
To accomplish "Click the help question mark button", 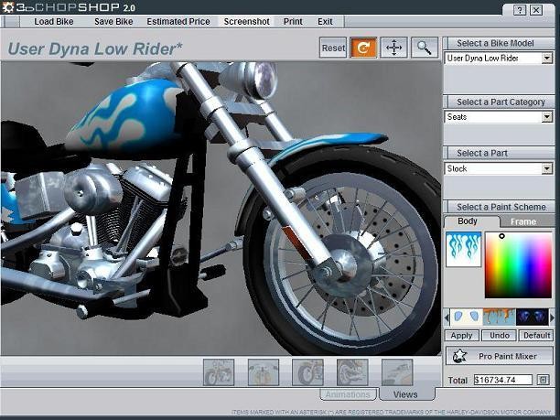I will 520,10.
